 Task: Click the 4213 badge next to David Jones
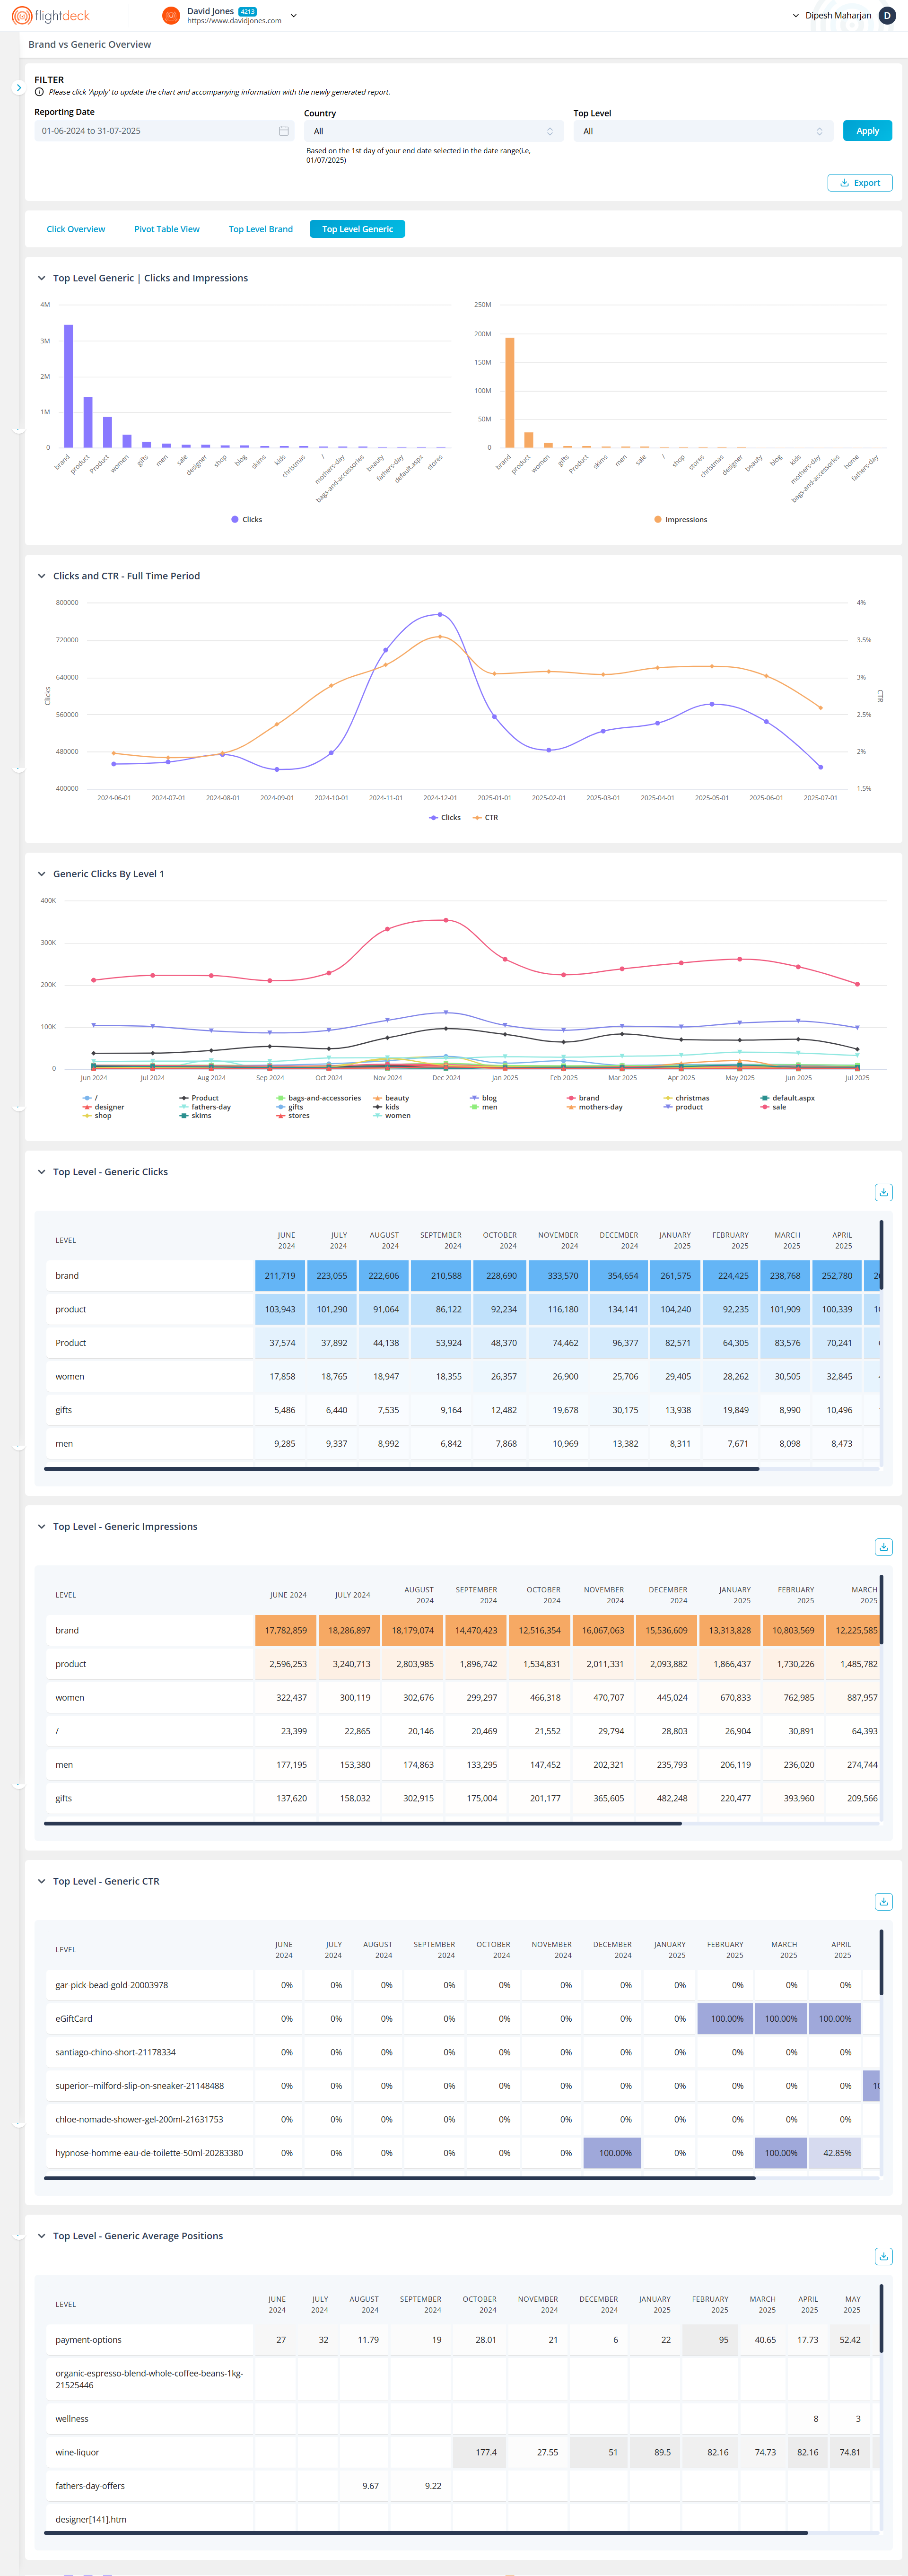click(x=247, y=11)
